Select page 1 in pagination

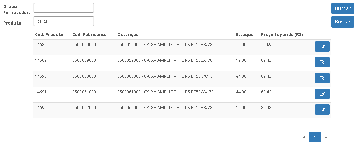click(315, 137)
